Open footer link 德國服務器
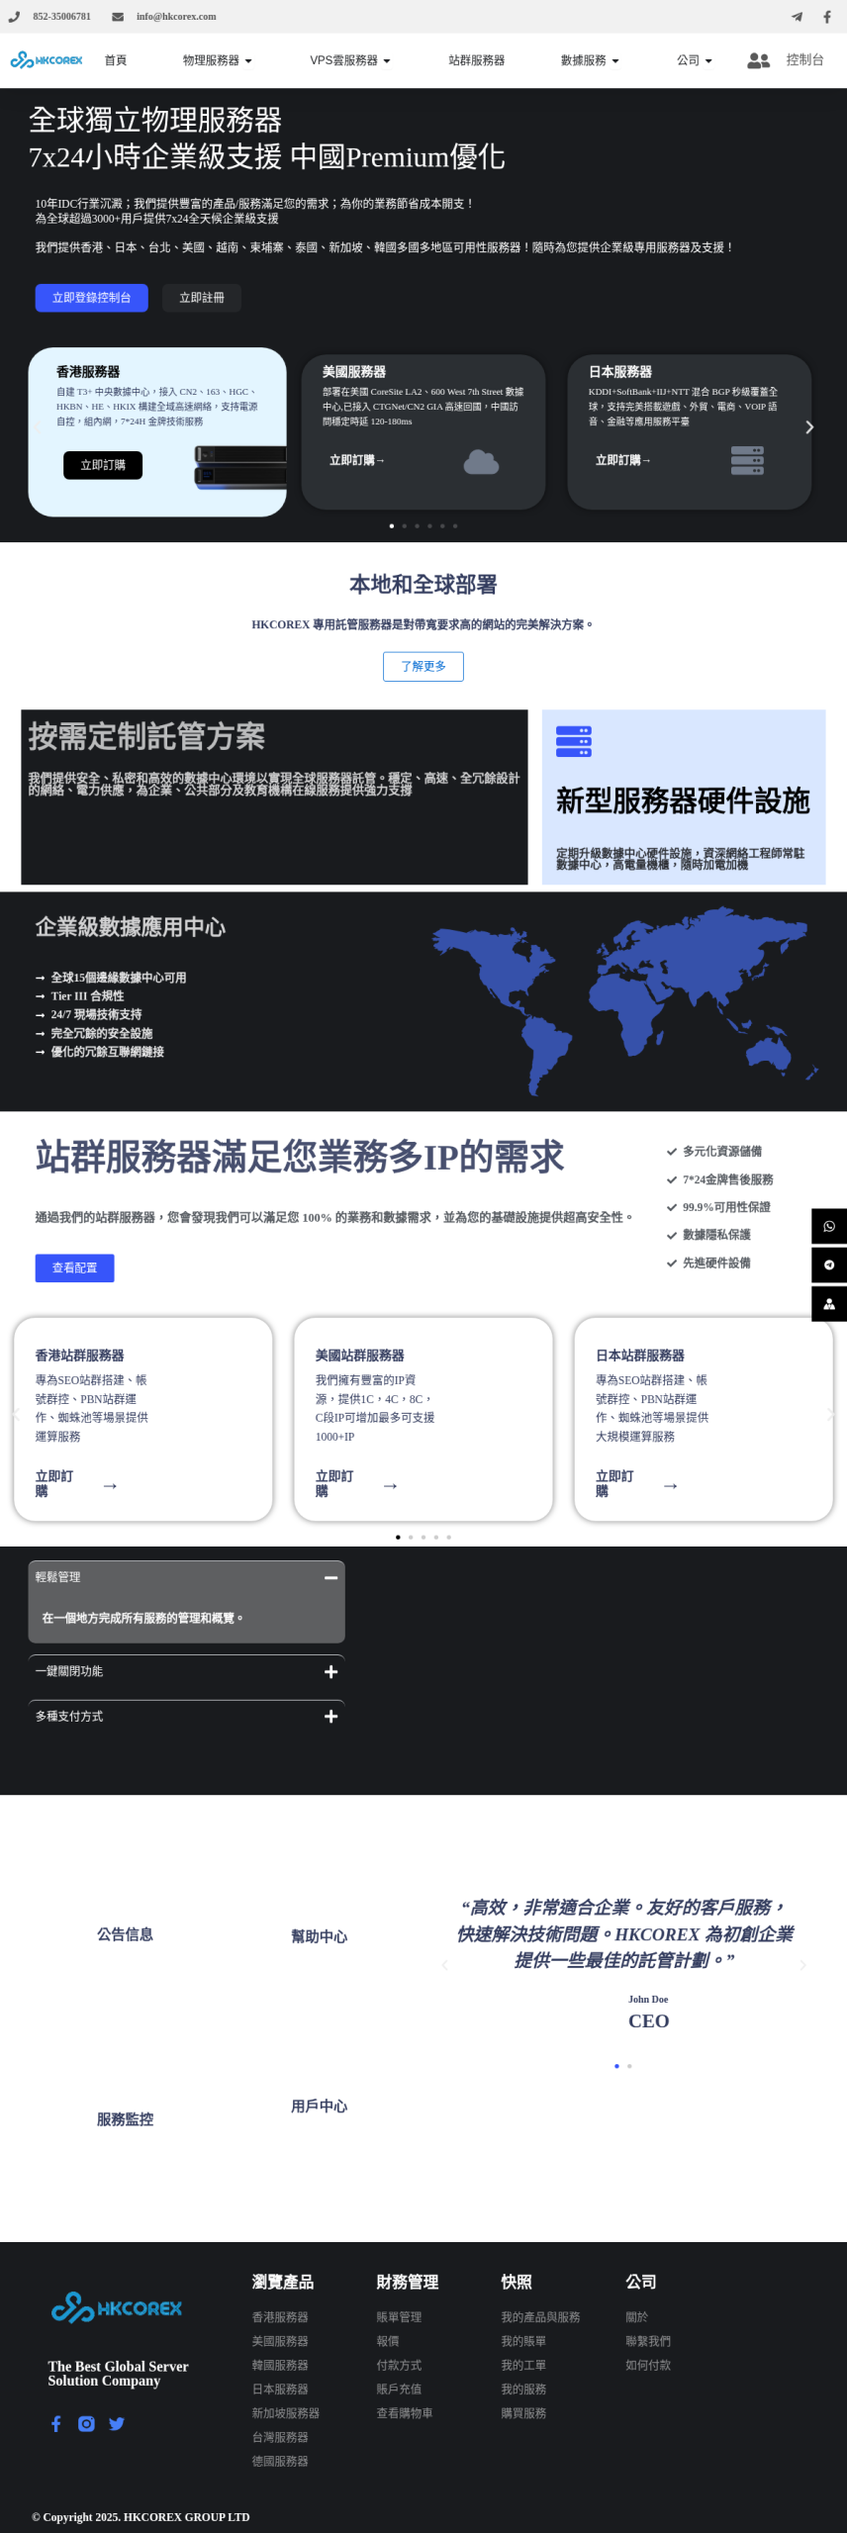This screenshot has height=2533, width=847. coord(280,2461)
